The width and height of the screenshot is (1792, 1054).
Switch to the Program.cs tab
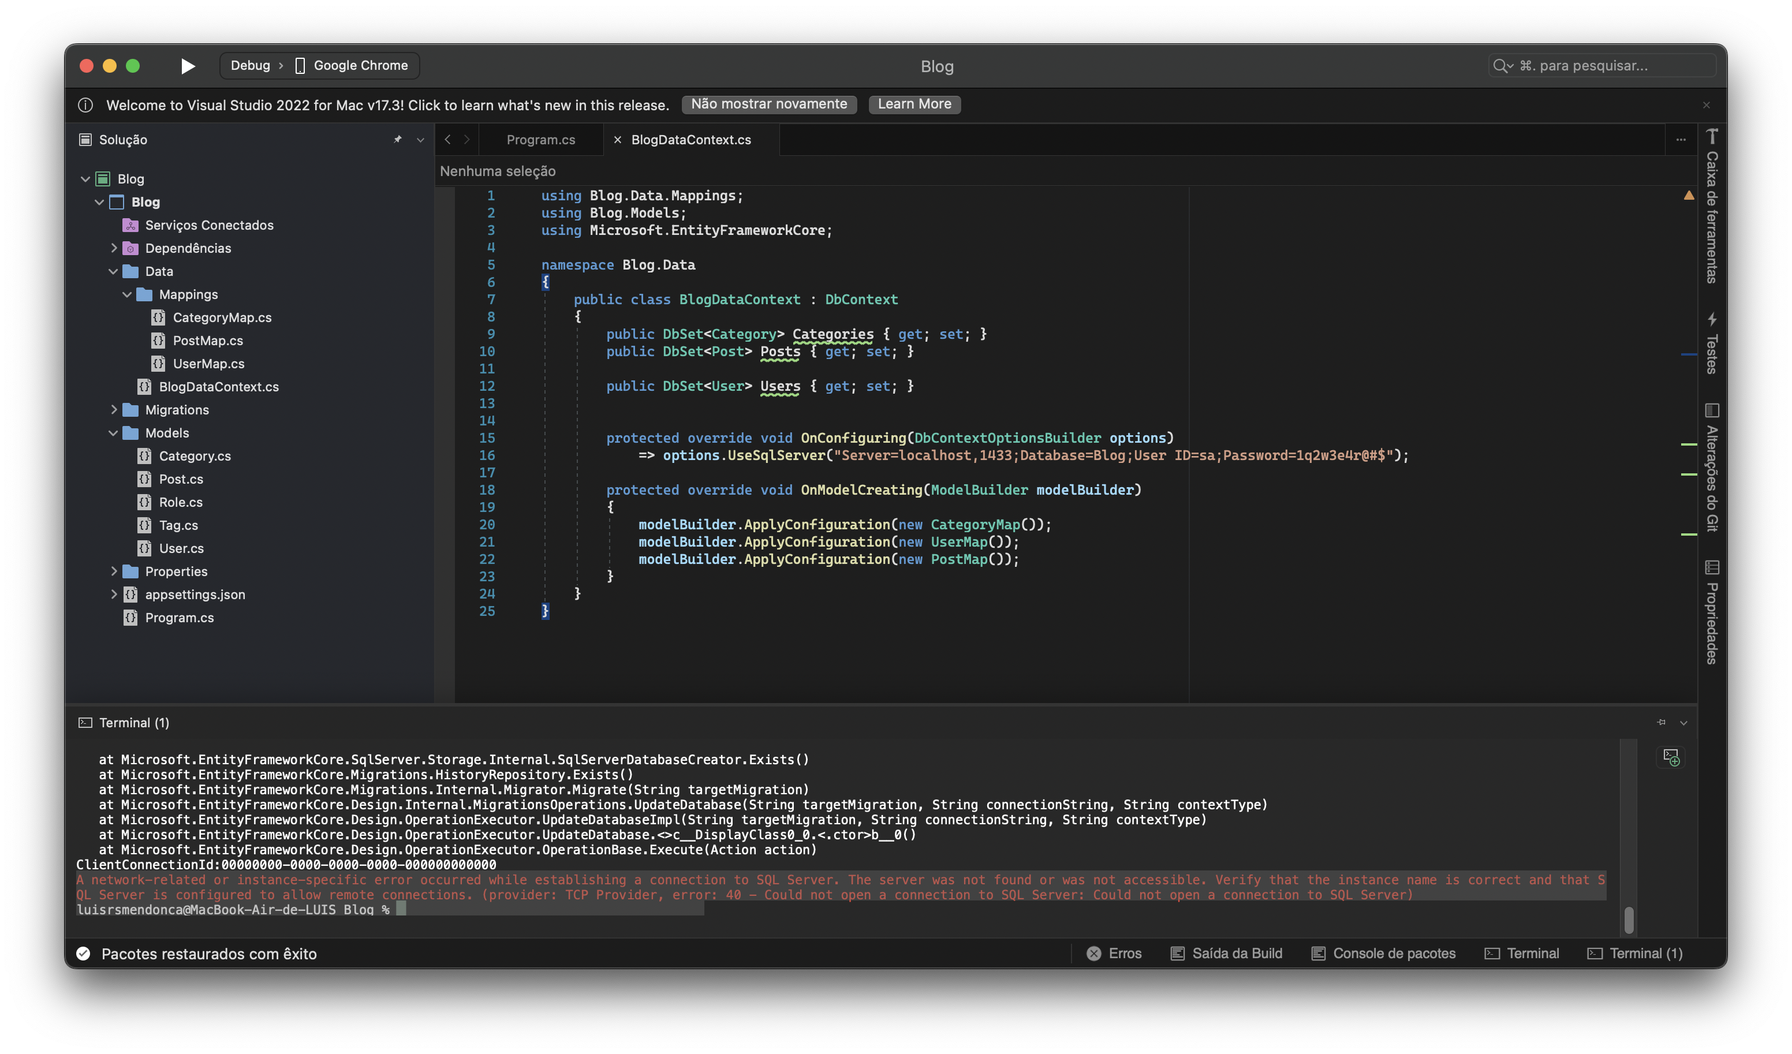coord(540,140)
